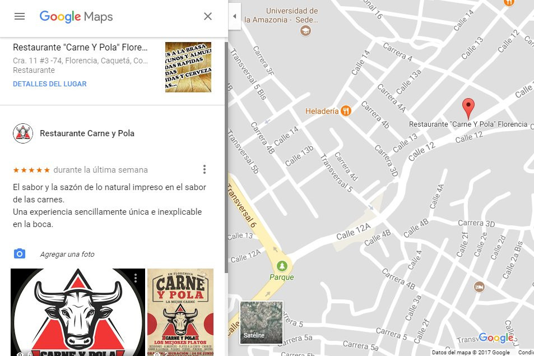Click the video camera icon on map

[x=479, y=287]
